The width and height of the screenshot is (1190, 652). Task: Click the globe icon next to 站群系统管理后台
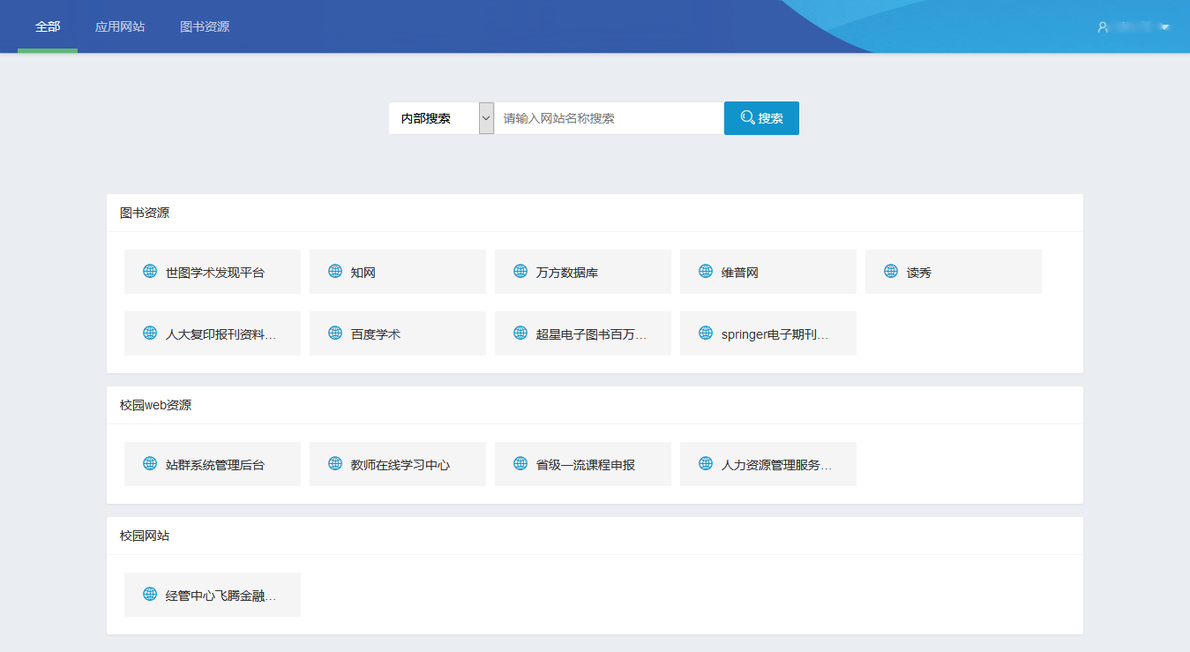tap(150, 464)
